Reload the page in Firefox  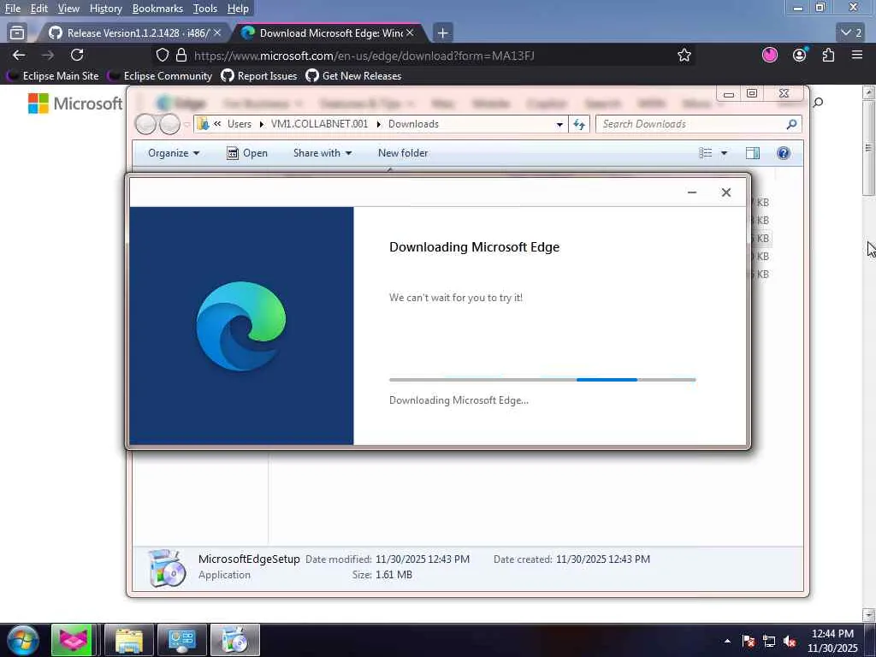tap(77, 56)
